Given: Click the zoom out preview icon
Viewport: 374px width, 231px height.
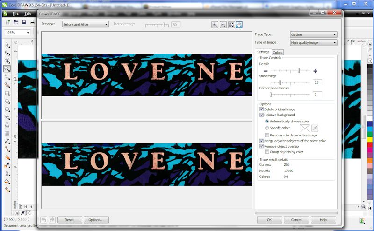Looking at the screenshot, I should (x=223, y=25).
